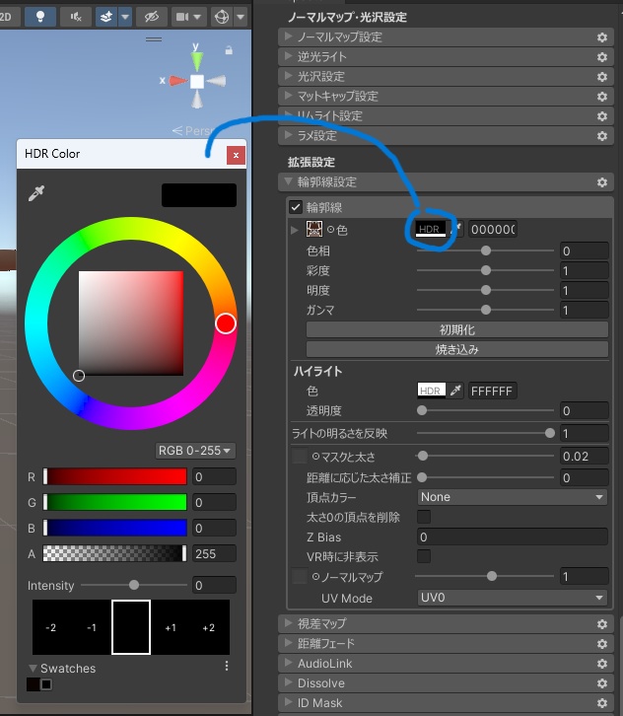This screenshot has height=716, width=623.
Task: Open the highlight HDR color field
Action: point(432,391)
